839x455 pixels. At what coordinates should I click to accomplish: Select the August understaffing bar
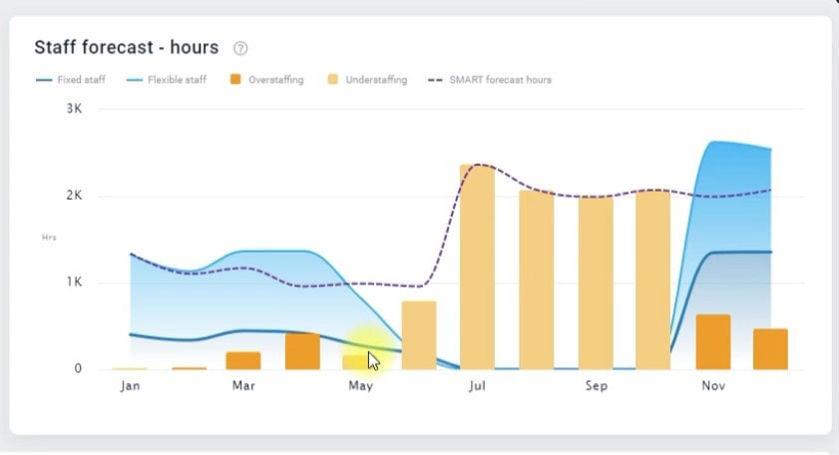pos(536,279)
